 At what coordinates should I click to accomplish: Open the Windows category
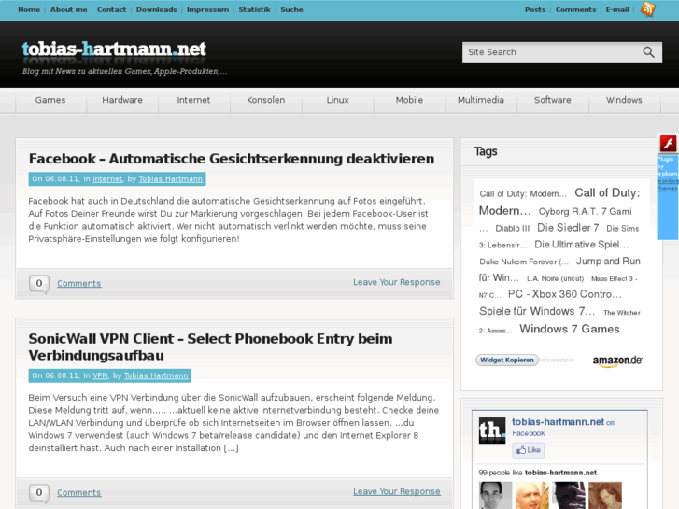point(624,100)
